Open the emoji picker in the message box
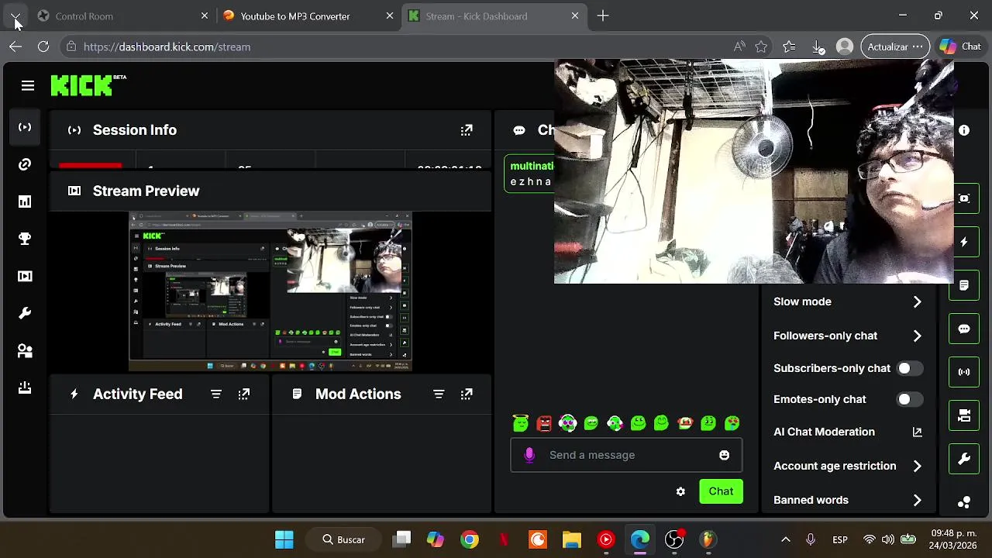Screen dimensions: 992x558 pos(724,456)
